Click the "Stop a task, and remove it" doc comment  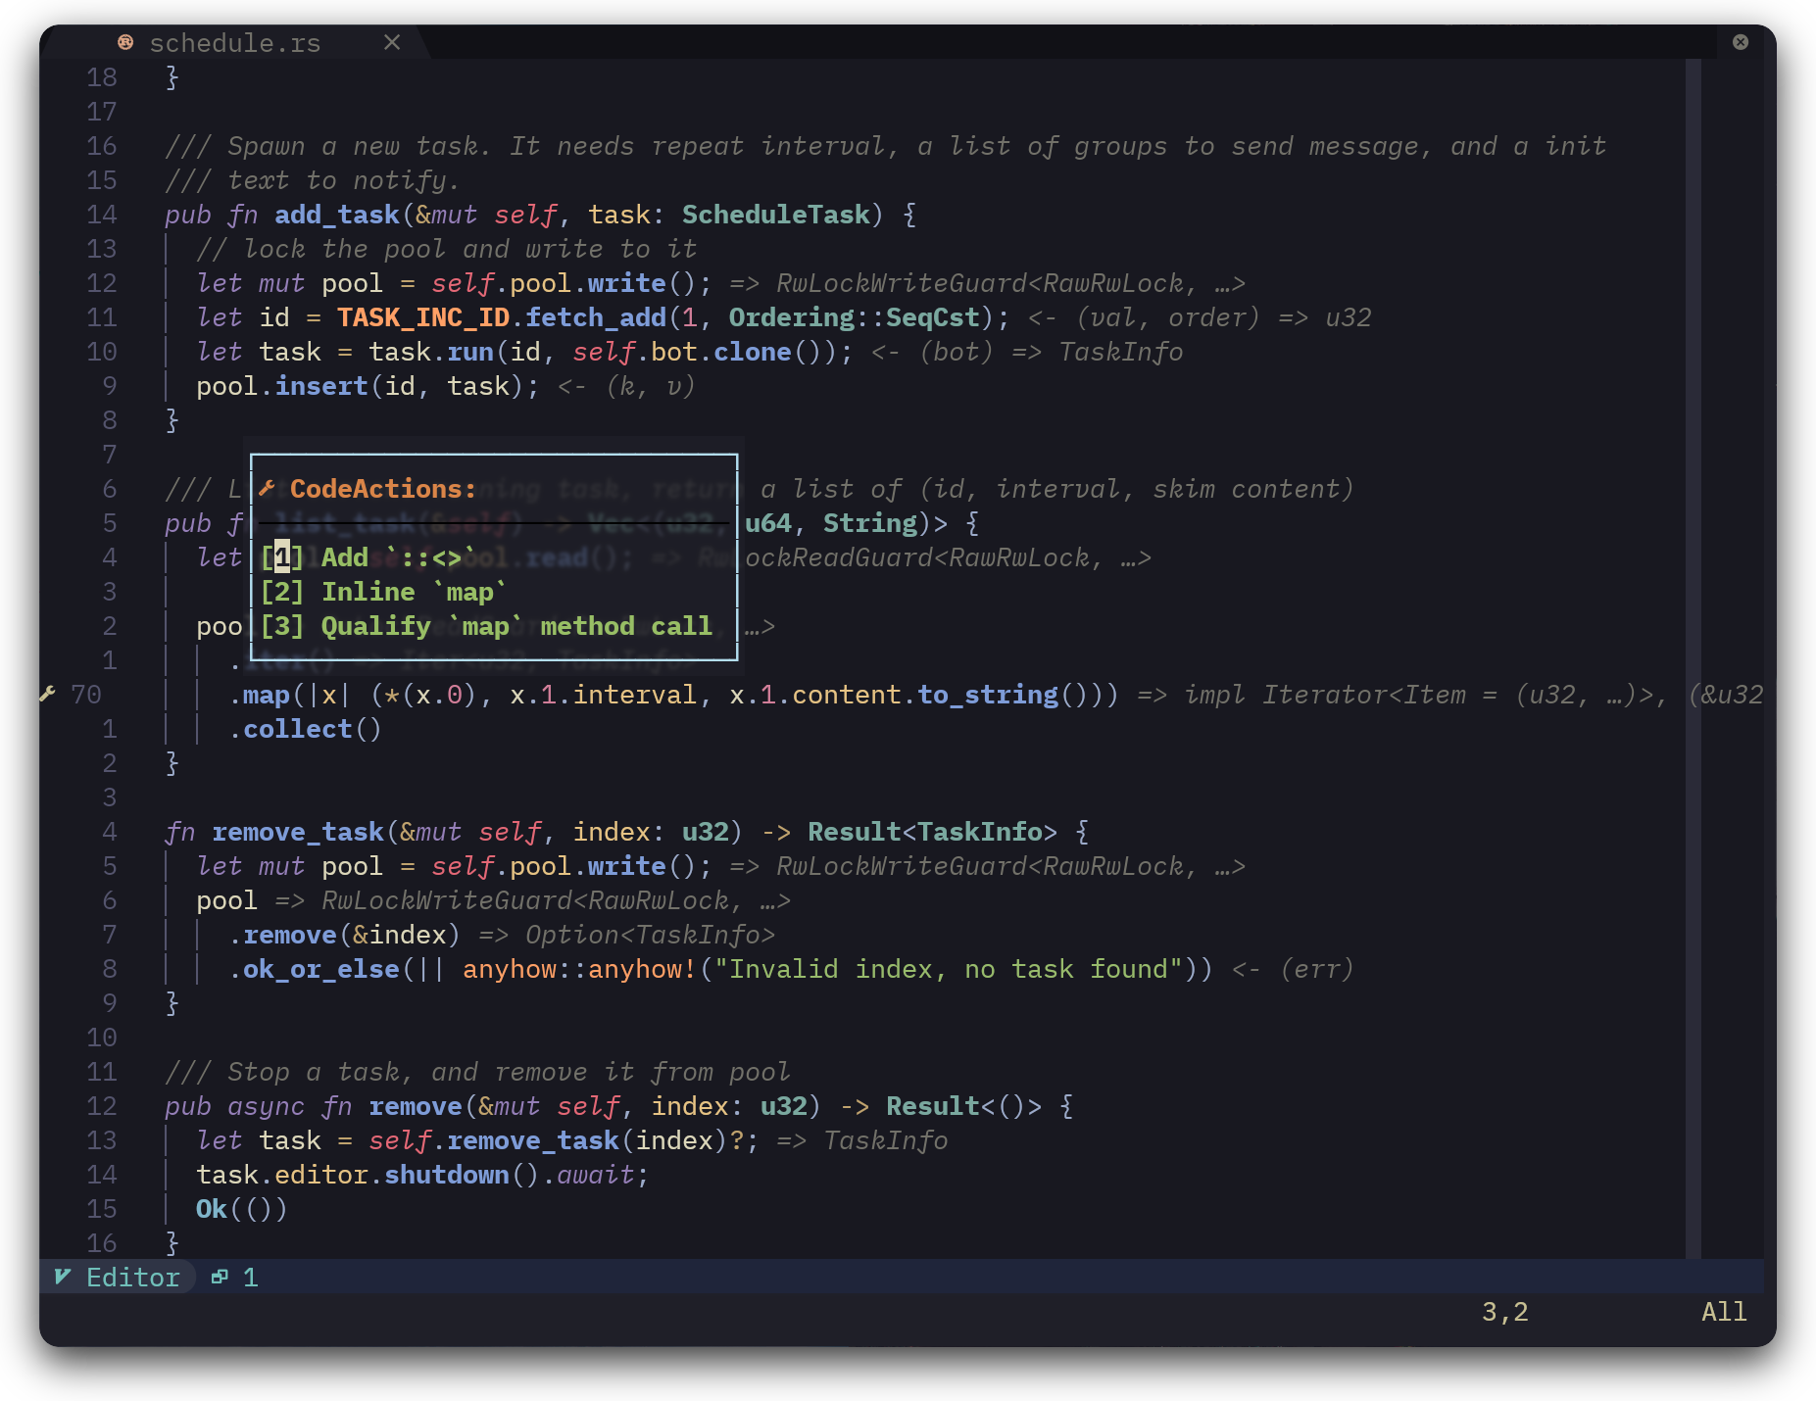click(x=477, y=1072)
